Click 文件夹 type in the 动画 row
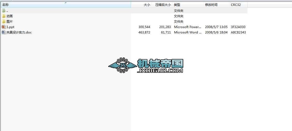 pos(179,16)
